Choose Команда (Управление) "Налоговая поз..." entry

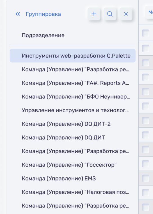(x=73, y=192)
